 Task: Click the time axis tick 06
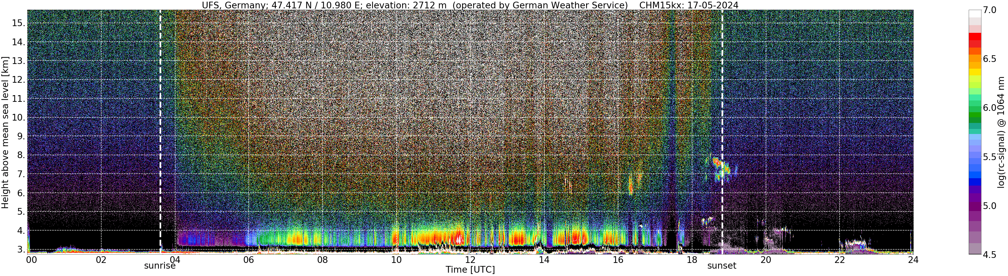pyautogui.click(x=249, y=260)
